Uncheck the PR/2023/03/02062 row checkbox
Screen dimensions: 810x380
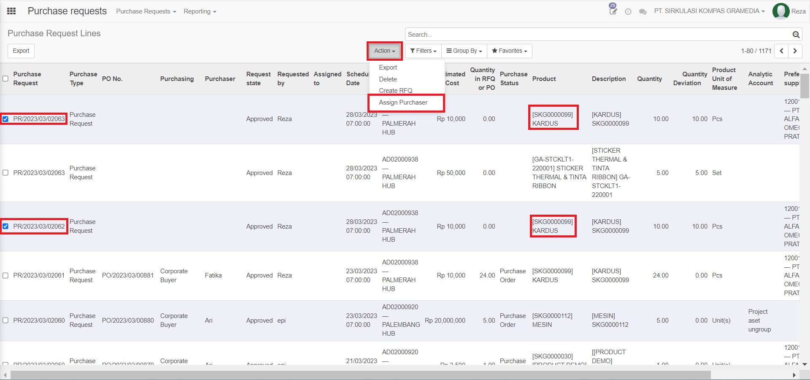pyautogui.click(x=5, y=226)
